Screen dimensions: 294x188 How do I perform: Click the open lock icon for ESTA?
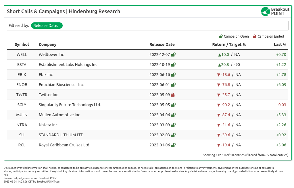[x=173, y=65]
